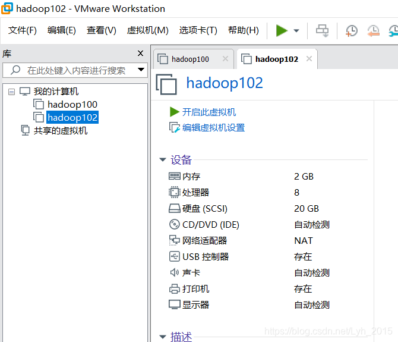Collapse the 我的计算机 tree node
Viewport: 398px width, 342px height.
point(11,92)
